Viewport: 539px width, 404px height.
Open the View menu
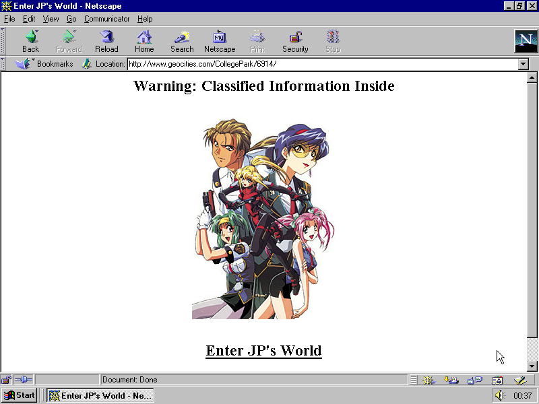(51, 19)
